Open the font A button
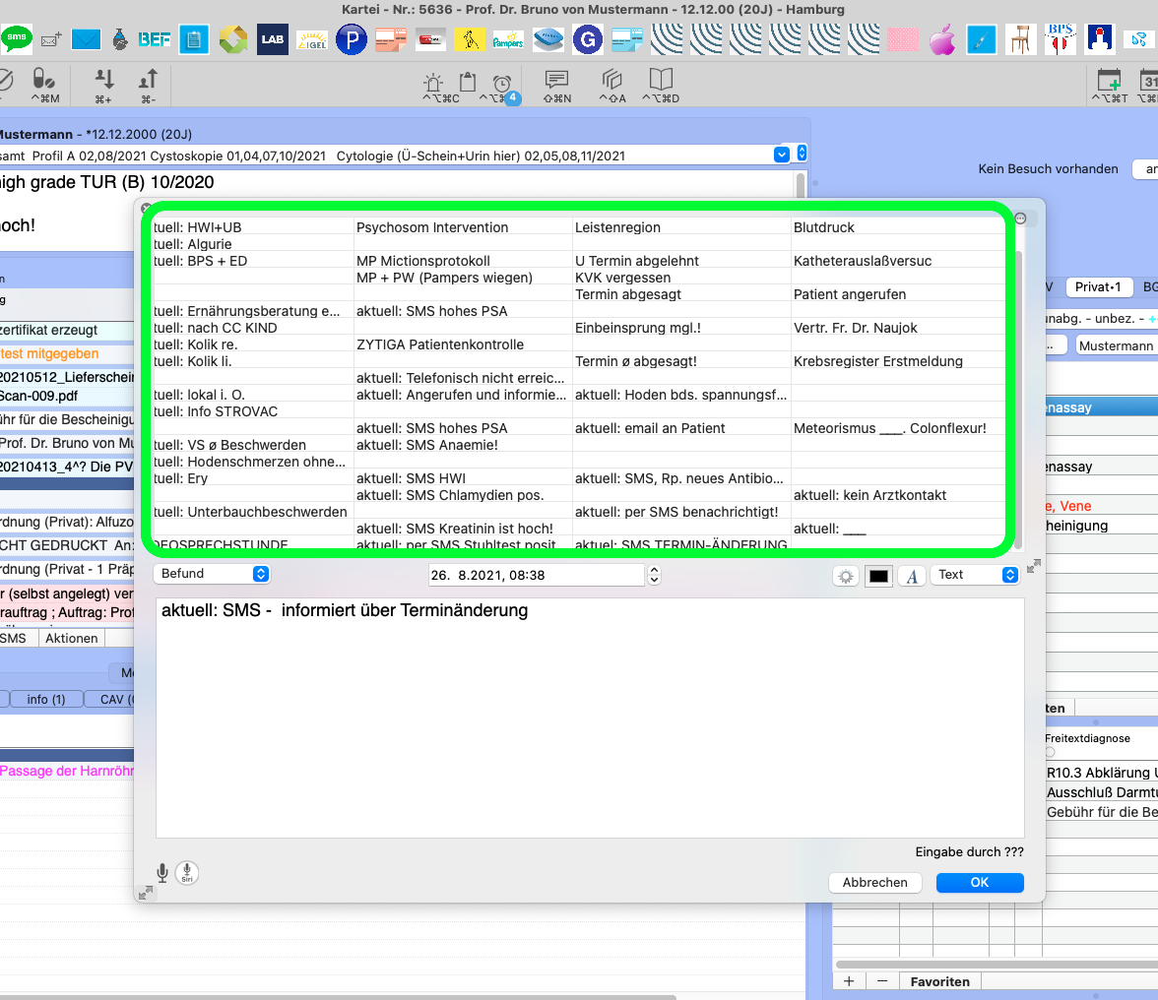 912,576
